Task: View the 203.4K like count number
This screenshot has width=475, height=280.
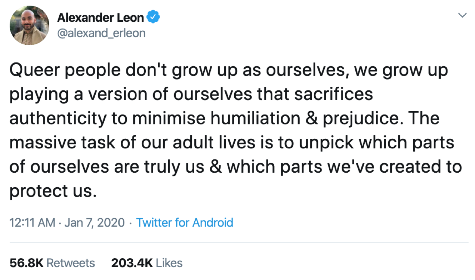Action: [x=132, y=263]
